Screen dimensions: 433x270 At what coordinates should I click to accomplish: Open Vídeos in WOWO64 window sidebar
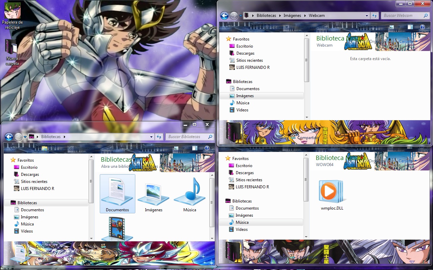[x=242, y=230]
